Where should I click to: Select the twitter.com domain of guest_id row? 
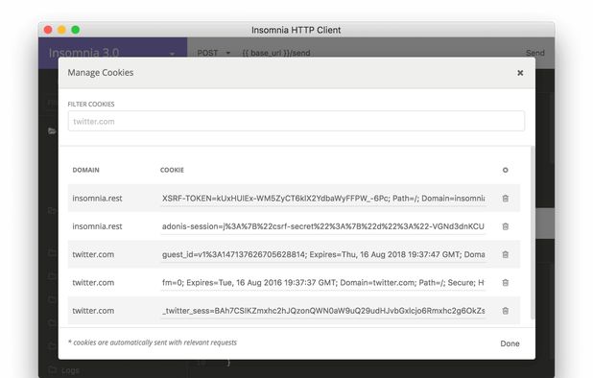tap(93, 254)
